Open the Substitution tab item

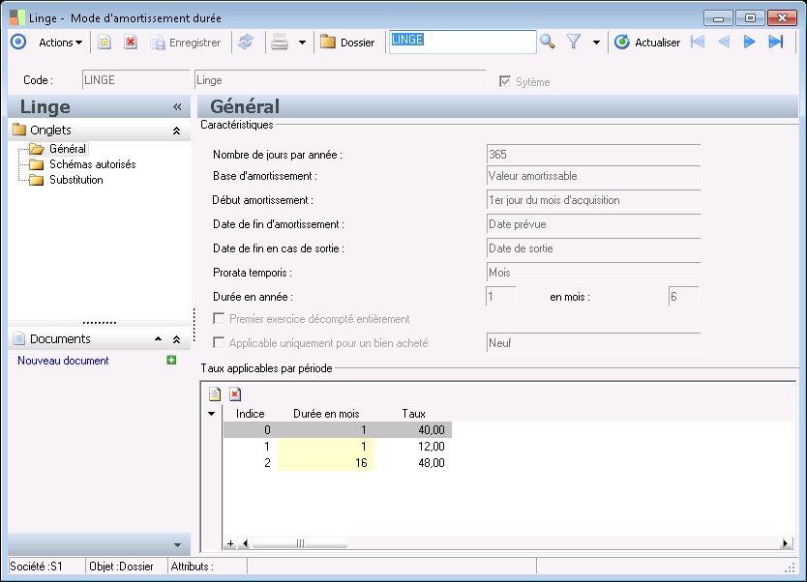click(x=75, y=180)
